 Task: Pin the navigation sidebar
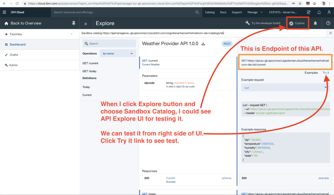click(x=74, y=23)
